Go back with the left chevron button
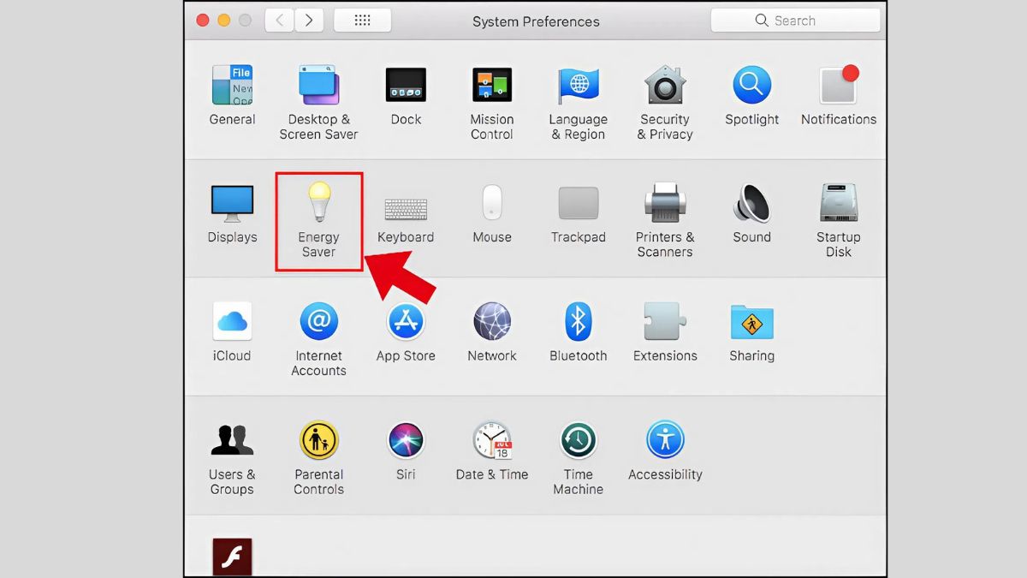1027x578 pixels. 279,20
